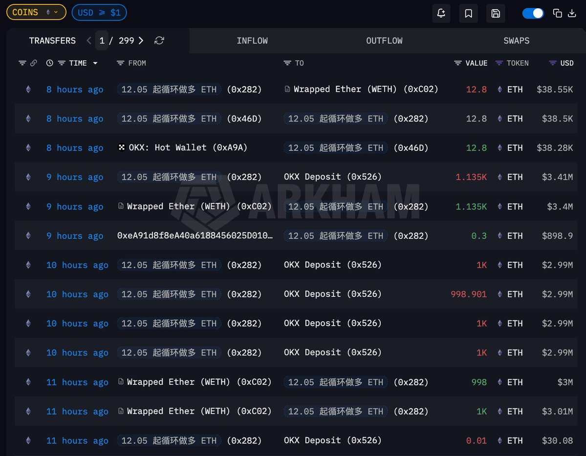
Task: Click OKX Deposit (0x526) in $3.41M row
Action: point(333,177)
